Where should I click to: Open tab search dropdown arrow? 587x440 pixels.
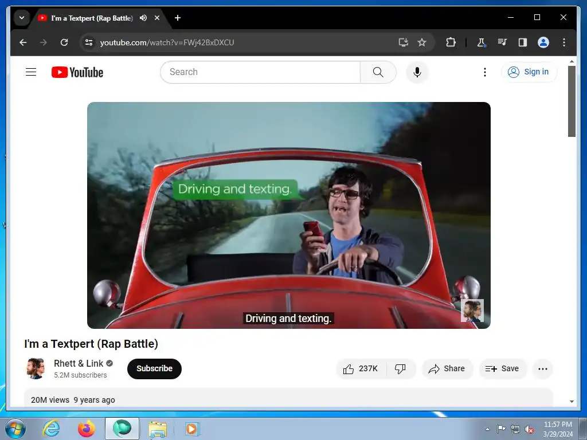point(22,18)
